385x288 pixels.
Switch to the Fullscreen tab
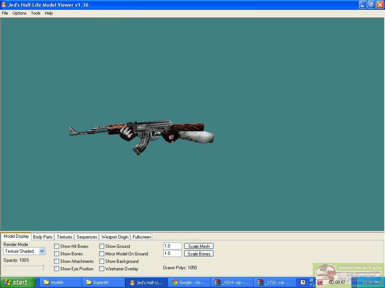pos(142,237)
